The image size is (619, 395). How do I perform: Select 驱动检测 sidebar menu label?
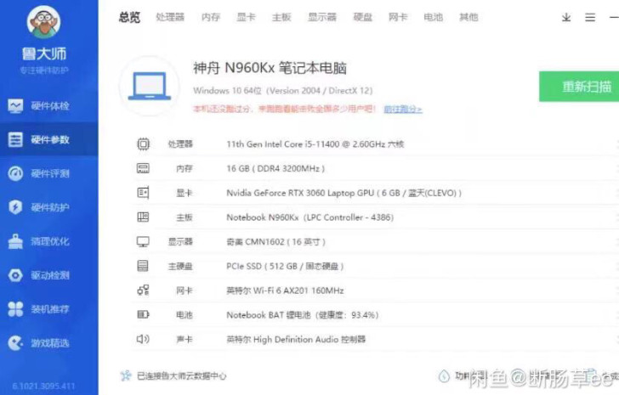(x=50, y=275)
